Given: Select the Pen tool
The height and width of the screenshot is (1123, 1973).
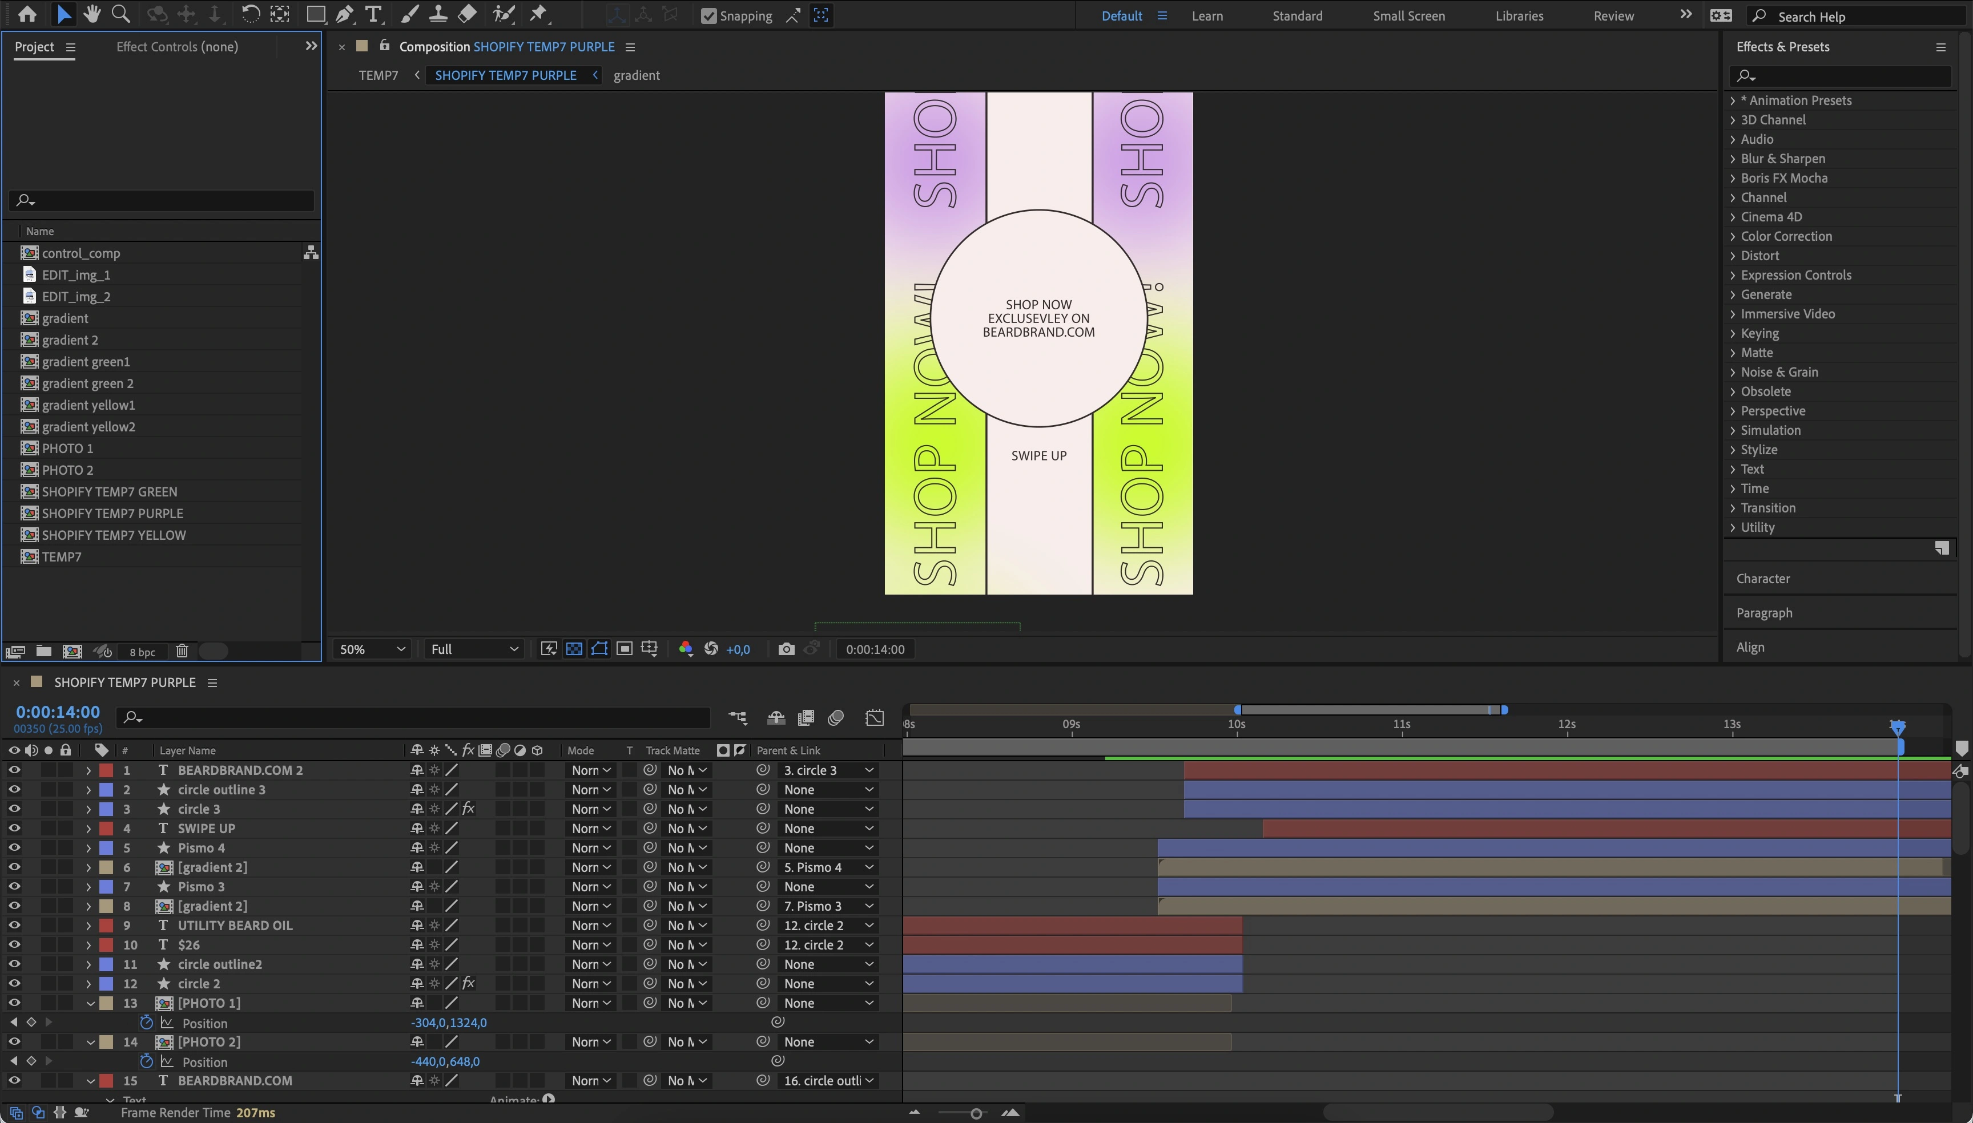Looking at the screenshot, I should pyautogui.click(x=345, y=14).
